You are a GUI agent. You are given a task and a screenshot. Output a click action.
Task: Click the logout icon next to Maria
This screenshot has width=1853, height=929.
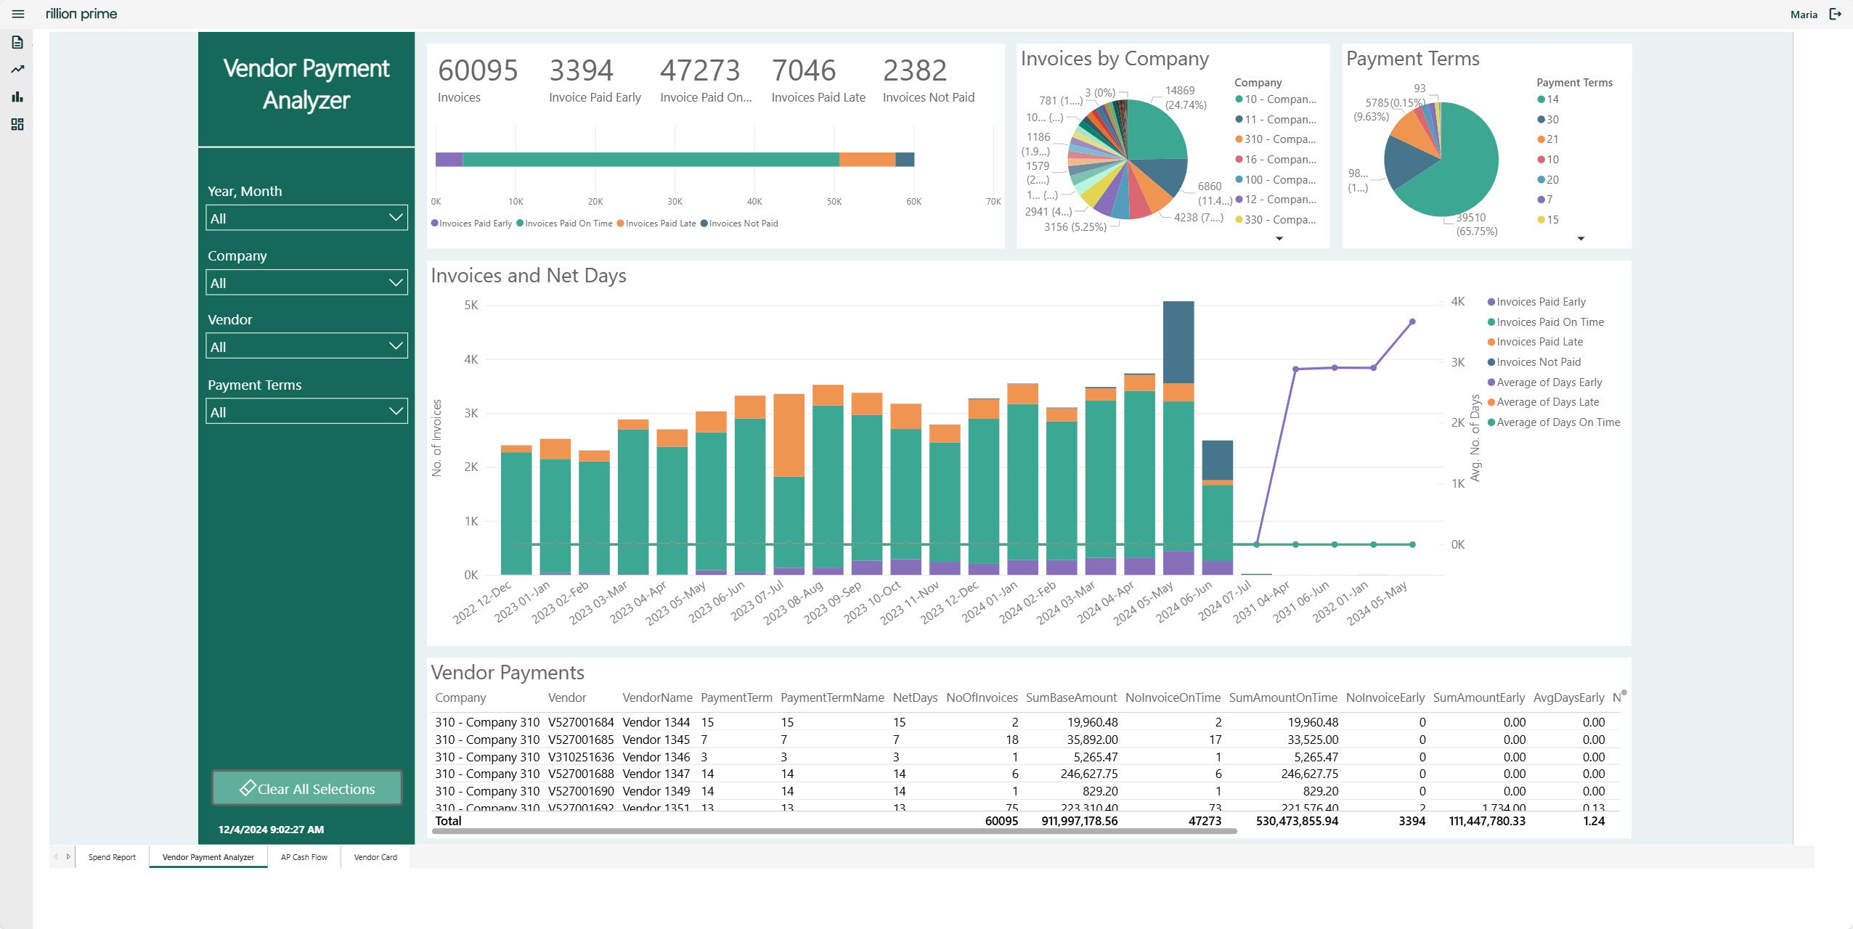1835,14
